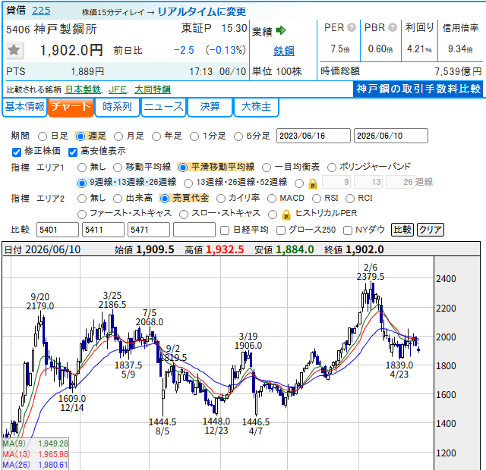Click the 時価総額 value 7,539億円
This screenshot has width=486, height=470.
458,71
